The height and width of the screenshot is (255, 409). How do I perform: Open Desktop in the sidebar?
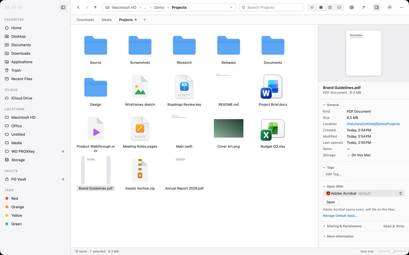coord(35,36)
